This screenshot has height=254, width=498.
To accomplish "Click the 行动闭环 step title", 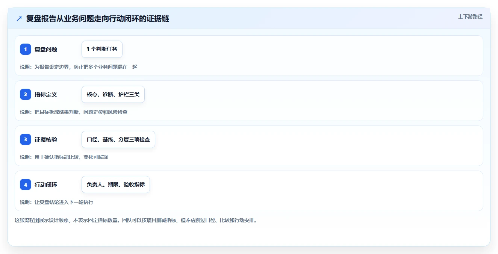I will [46, 184].
